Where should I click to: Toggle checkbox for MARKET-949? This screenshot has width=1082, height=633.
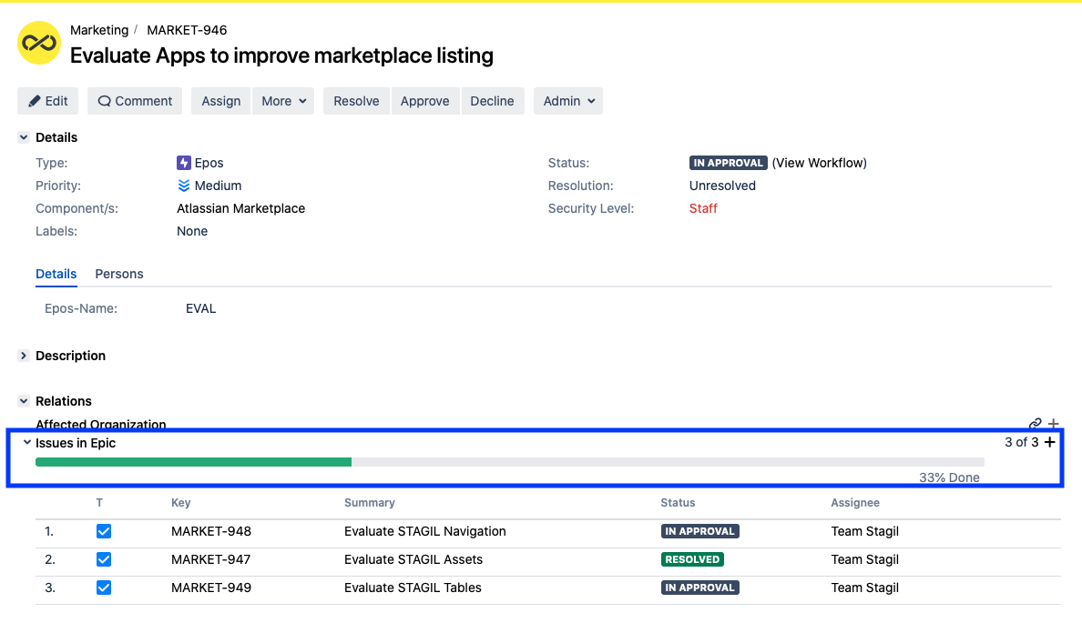[104, 588]
